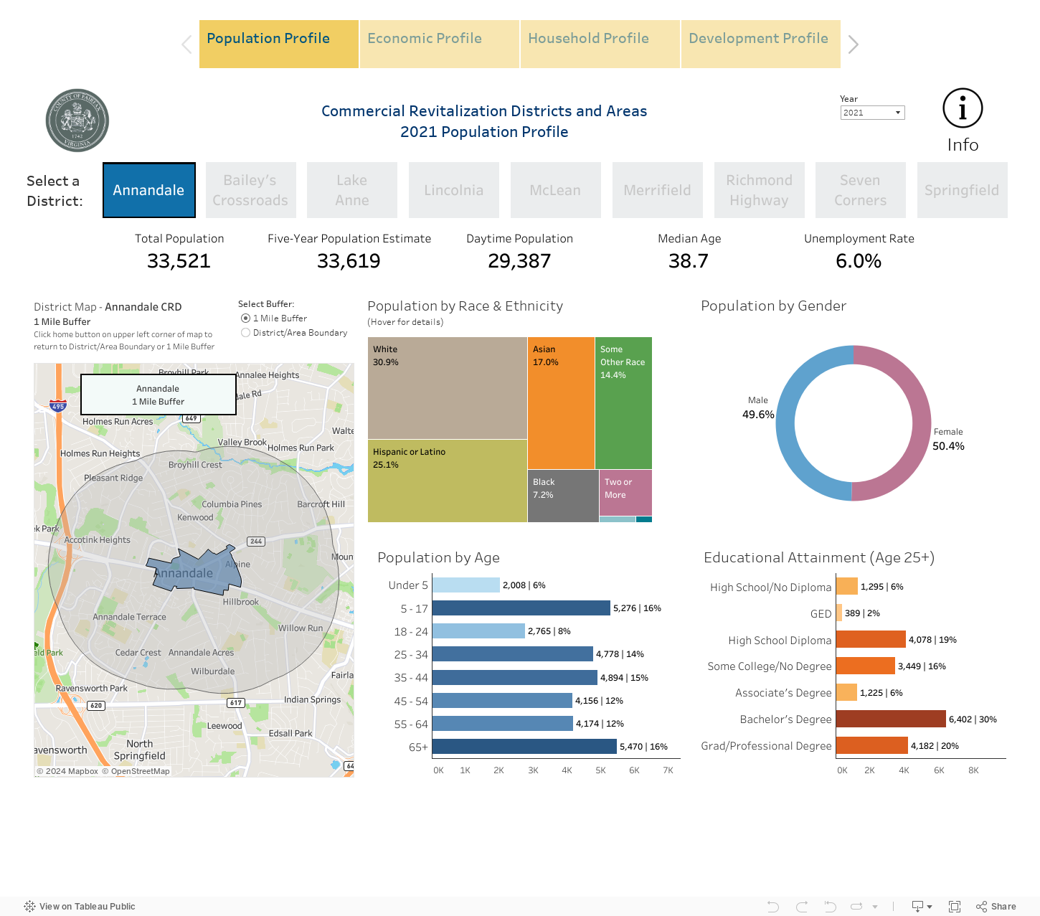Click the View on Tableau Public logo
The image size is (1040, 916).
[x=29, y=906]
